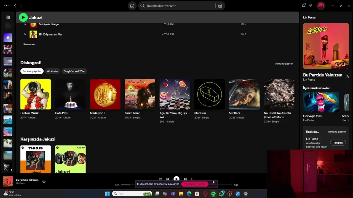Select the Albümler filter
Image resolution: width=353 pixels, height=198 pixels.
point(52,71)
